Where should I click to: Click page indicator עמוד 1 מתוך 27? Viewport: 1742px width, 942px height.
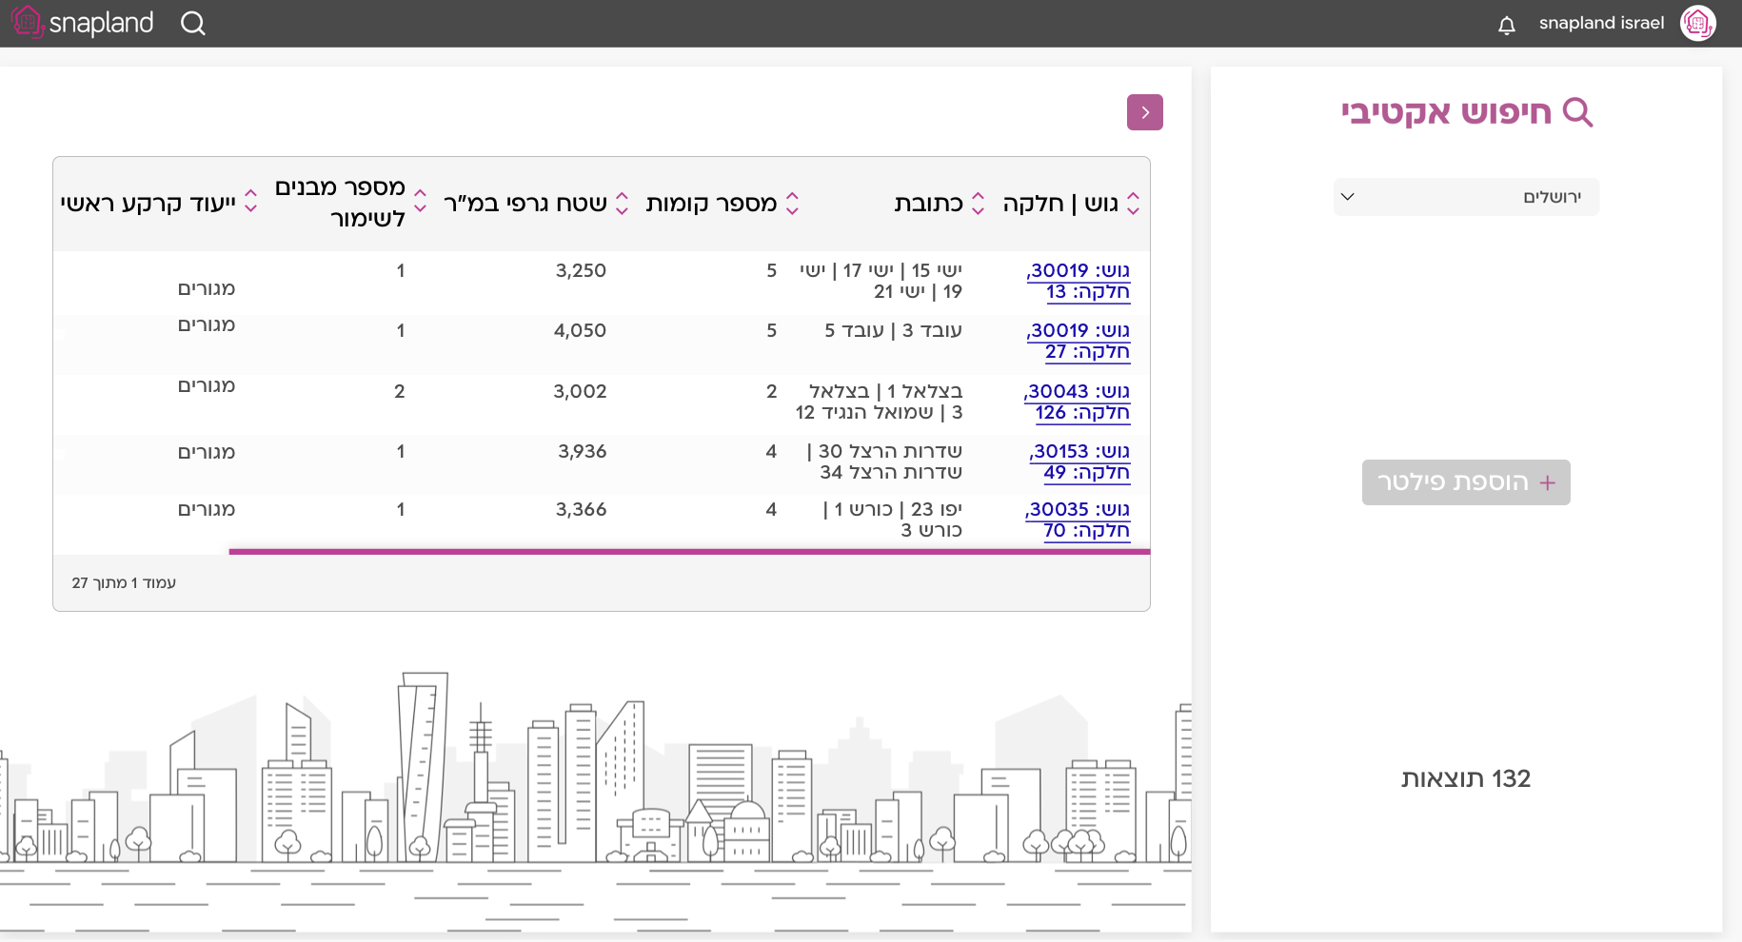pyautogui.click(x=124, y=582)
